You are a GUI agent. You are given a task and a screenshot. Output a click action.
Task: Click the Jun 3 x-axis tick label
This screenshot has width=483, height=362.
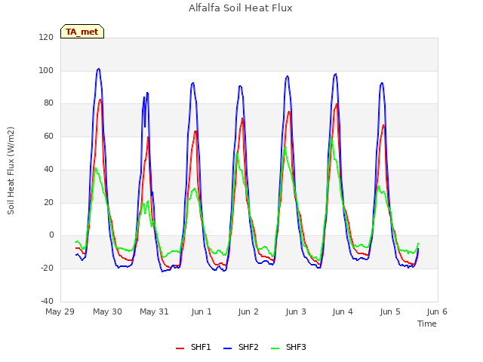(296, 311)
